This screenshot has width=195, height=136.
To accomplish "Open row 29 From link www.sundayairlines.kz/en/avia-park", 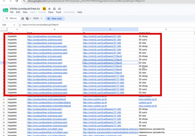I will 47,126.
